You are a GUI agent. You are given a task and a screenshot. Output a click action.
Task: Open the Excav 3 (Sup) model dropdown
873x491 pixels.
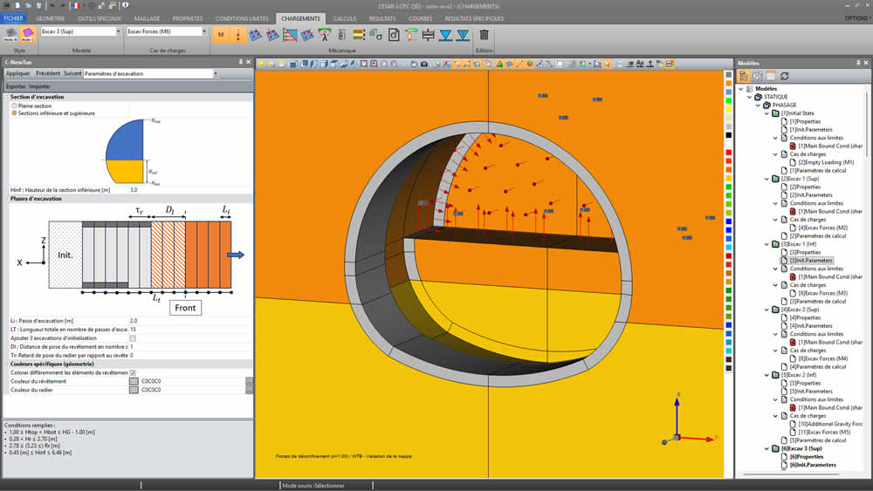pos(117,31)
